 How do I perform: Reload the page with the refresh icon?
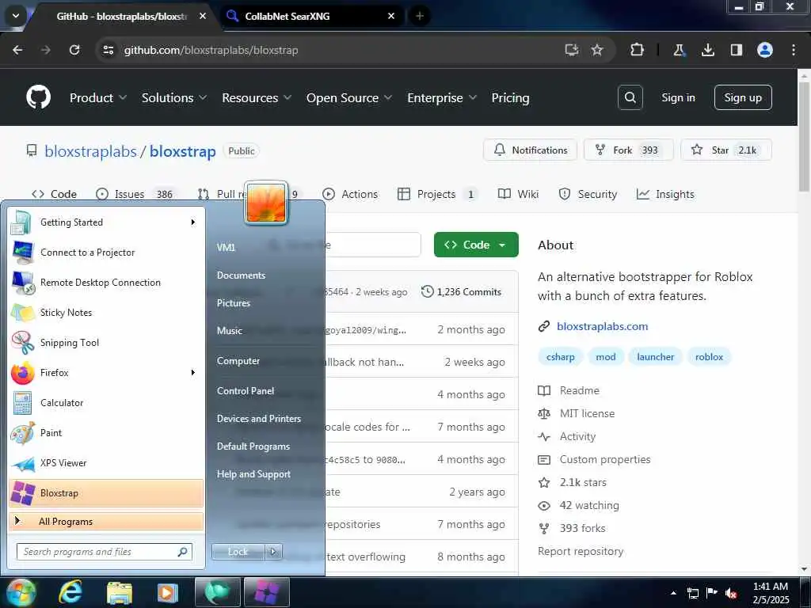74,50
